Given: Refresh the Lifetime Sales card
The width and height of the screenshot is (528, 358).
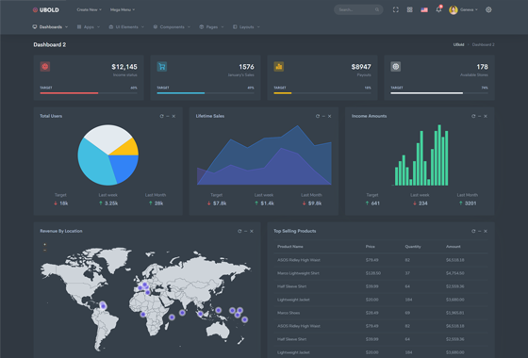Looking at the screenshot, I should click(318, 116).
